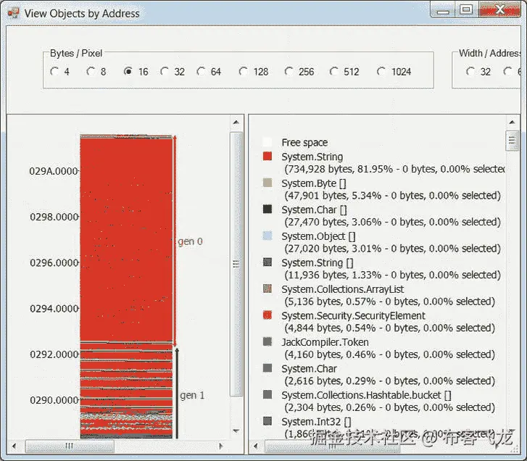Click the System.Byte [] beige swatch
The width and height of the screenshot is (527, 461).
[x=267, y=183]
